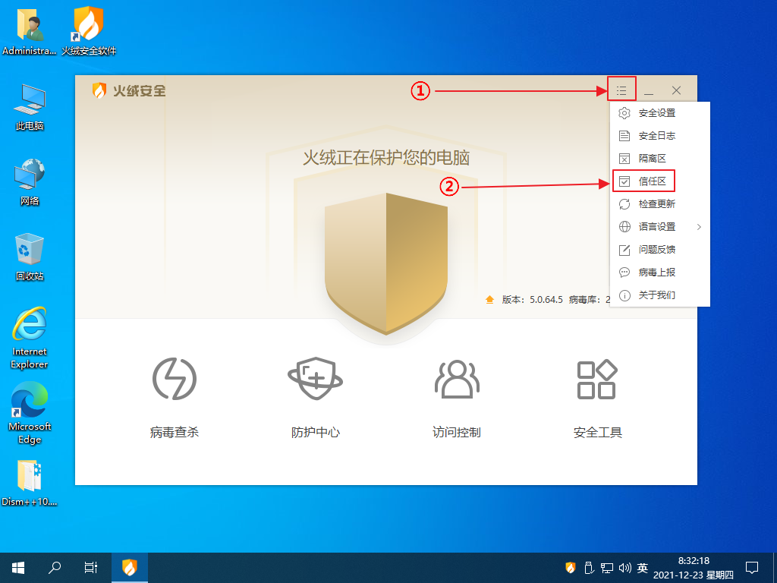
Task: Start a virus scan (病毒查杀) icon
Action: (x=175, y=379)
